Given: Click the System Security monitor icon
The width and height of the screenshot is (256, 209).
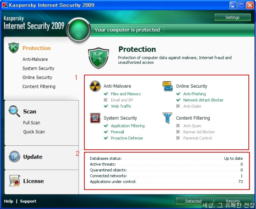Looking at the screenshot, I should click(x=95, y=118).
